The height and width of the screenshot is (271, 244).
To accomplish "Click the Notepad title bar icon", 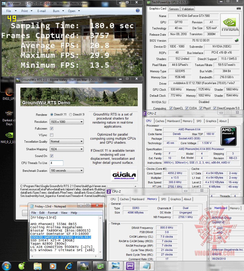I will coord(32,206).
